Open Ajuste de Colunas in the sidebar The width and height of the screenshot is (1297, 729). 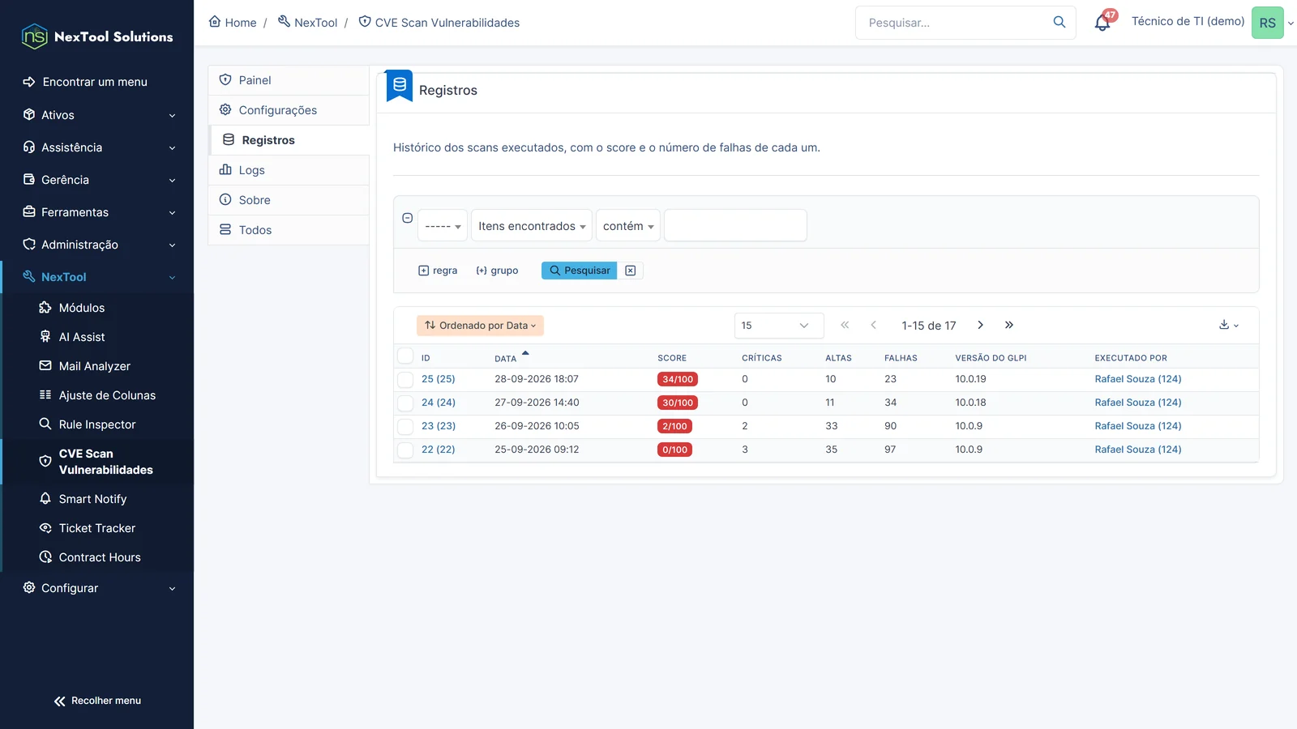coord(98,395)
